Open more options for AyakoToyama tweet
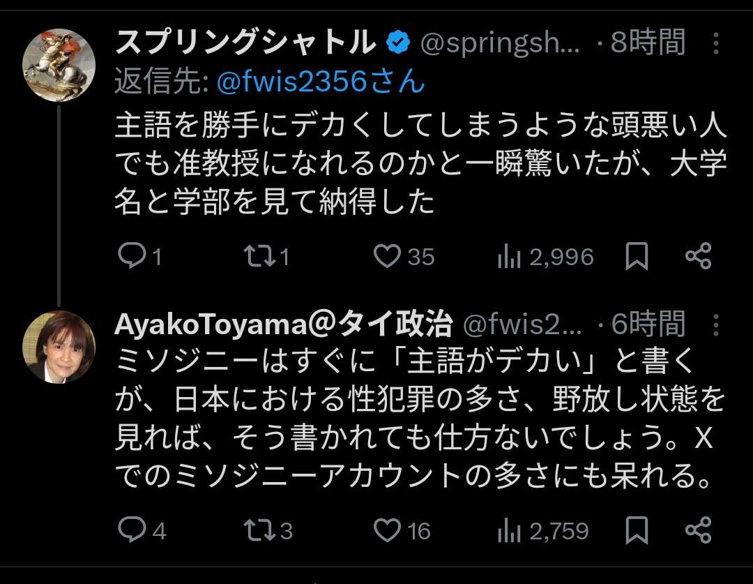 716,324
